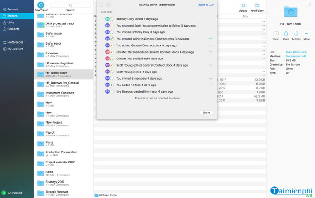The width and height of the screenshot is (315, 198).
Task: Click the Share (Create link) link
Action: (x=297, y=52)
